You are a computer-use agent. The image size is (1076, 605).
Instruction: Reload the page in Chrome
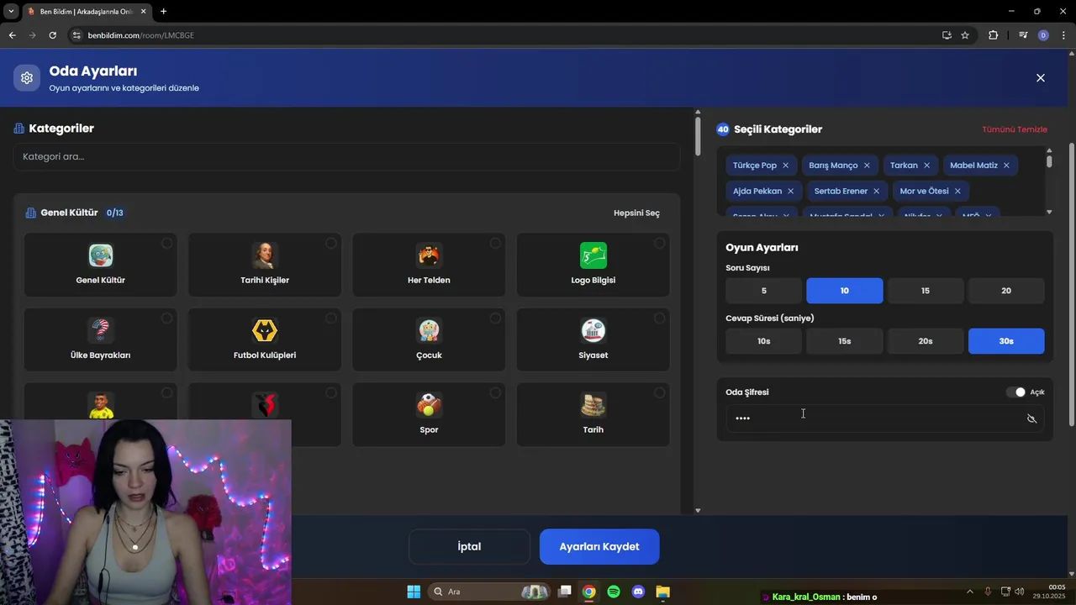tap(52, 35)
